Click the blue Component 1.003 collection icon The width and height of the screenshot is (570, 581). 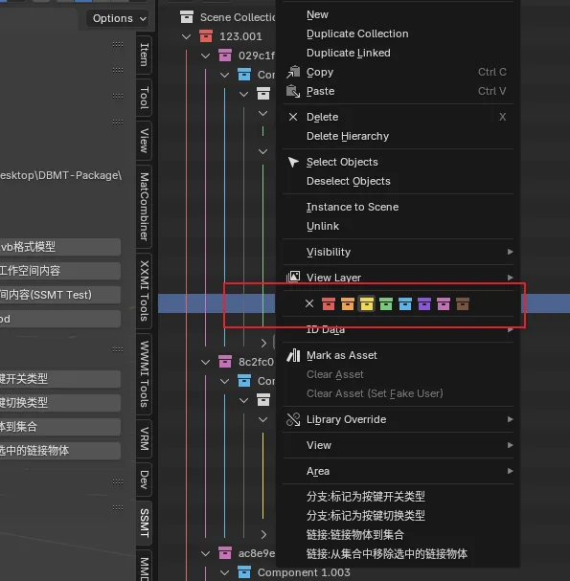(244, 571)
